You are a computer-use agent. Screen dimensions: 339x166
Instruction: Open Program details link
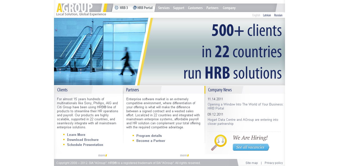(x=149, y=136)
